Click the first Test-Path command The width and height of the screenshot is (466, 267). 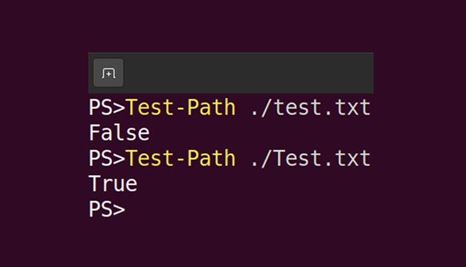pos(180,108)
